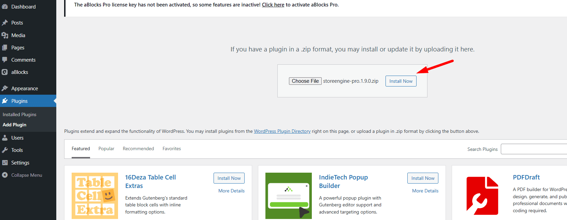Image resolution: width=567 pixels, height=220 pixels.
Task: Open the IndieTech Popup Builder title
Action: (343, 182)
